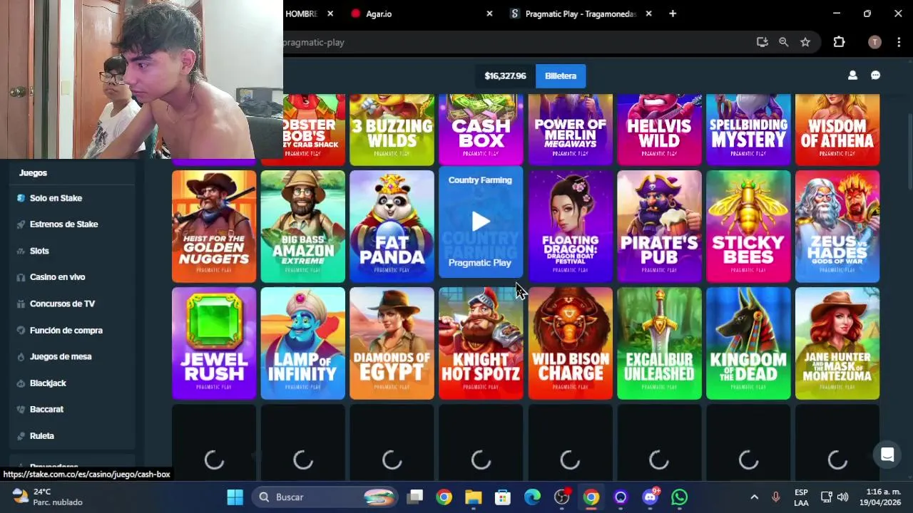Image resolution: width=913 pixels, height=513 pixels.
Task: Switch to the Pragmatic Play browser tab
Action: (579, 14)
